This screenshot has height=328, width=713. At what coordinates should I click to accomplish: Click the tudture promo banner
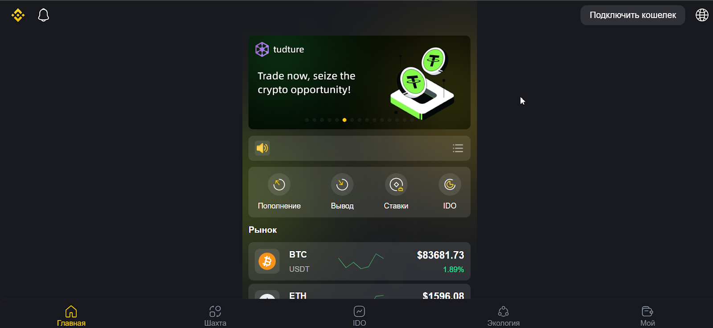[359, 82]
